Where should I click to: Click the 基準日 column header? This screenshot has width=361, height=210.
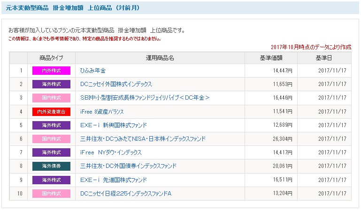point(324,58)
